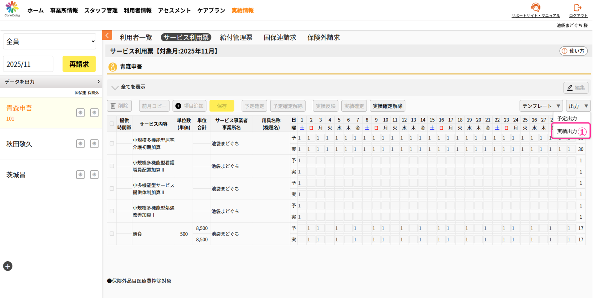The image size is (597, 298).
Task: Open the support site headset icon
Action: click(x=535, y=7)
